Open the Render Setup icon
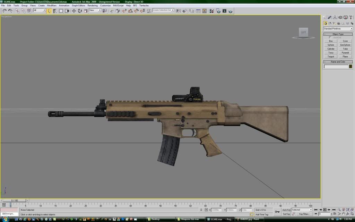355x222 pixels. coord(218,11)
